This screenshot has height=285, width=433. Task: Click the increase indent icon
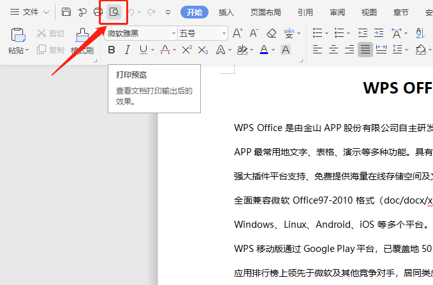[x=379, y=33]
